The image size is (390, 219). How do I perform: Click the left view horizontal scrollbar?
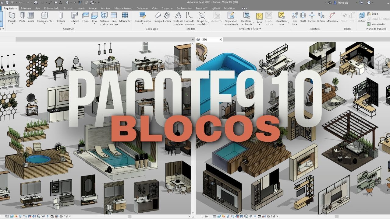click(129, 217)
